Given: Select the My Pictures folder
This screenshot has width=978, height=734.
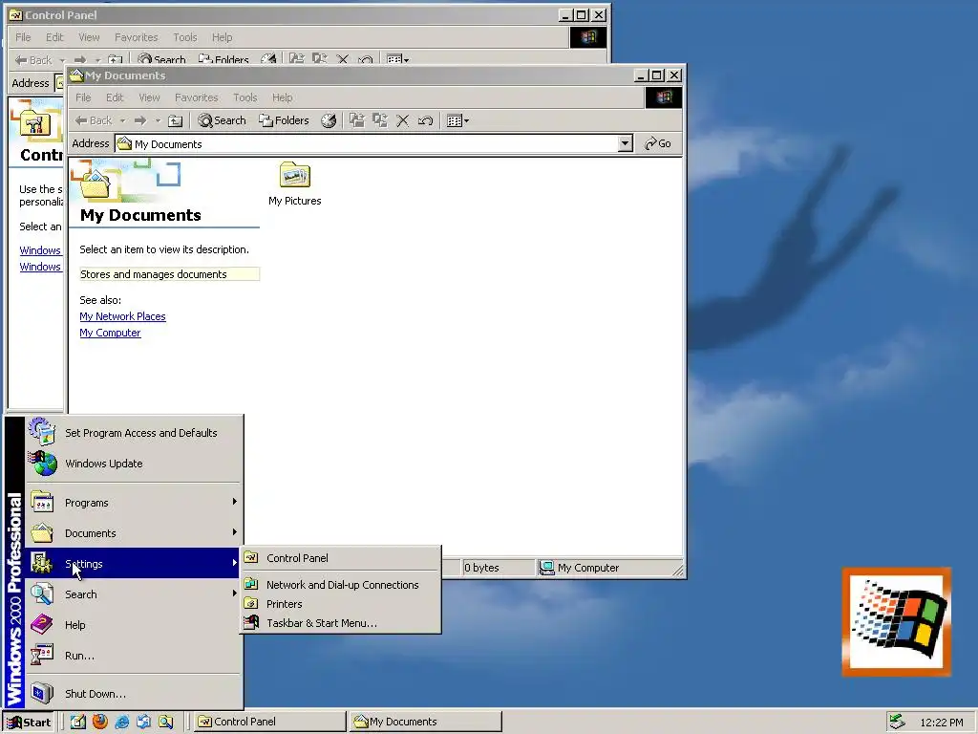Looking at the screenshot, I should 294,183.
